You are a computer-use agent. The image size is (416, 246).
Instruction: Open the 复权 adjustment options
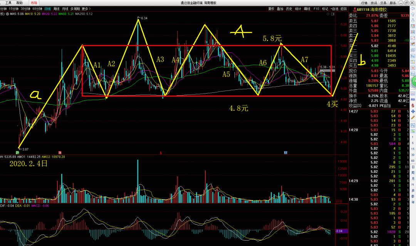coord(271,9)
